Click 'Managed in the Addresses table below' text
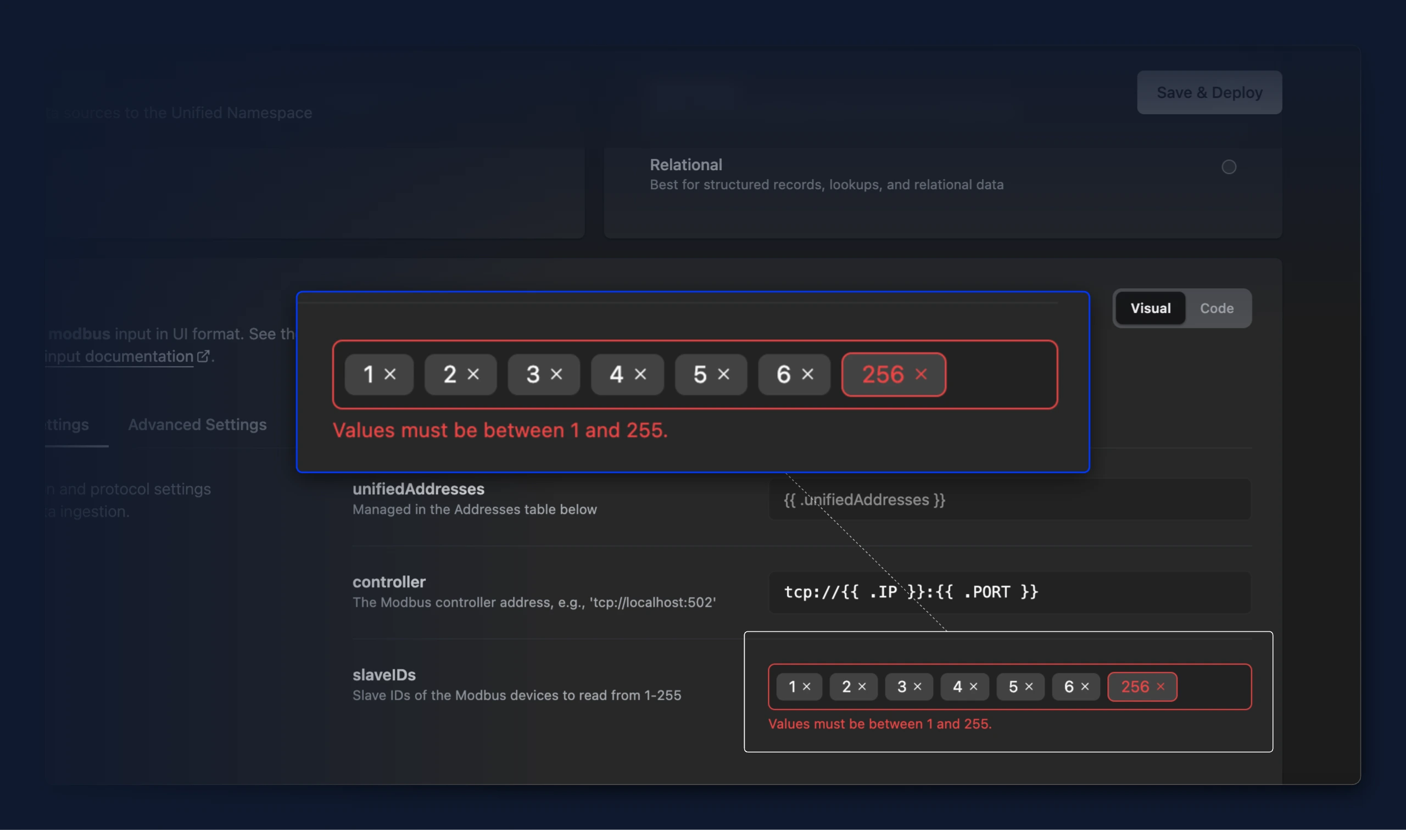 pyautogui.click(x=475, y=509)
